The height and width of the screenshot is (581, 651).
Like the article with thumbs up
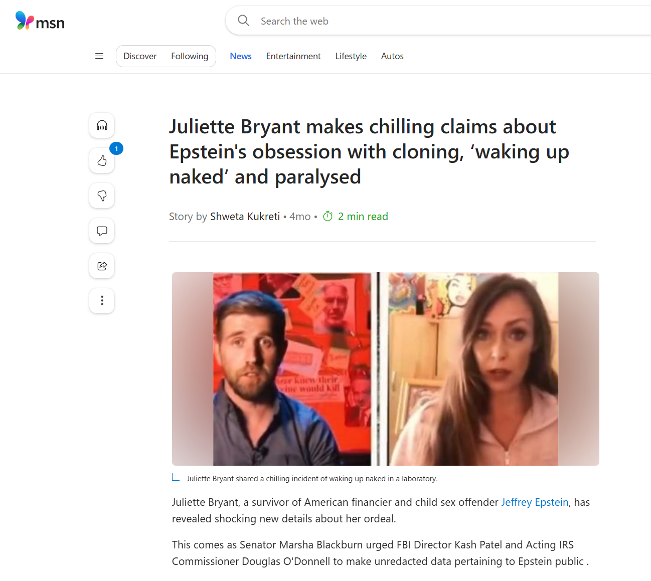102,160
